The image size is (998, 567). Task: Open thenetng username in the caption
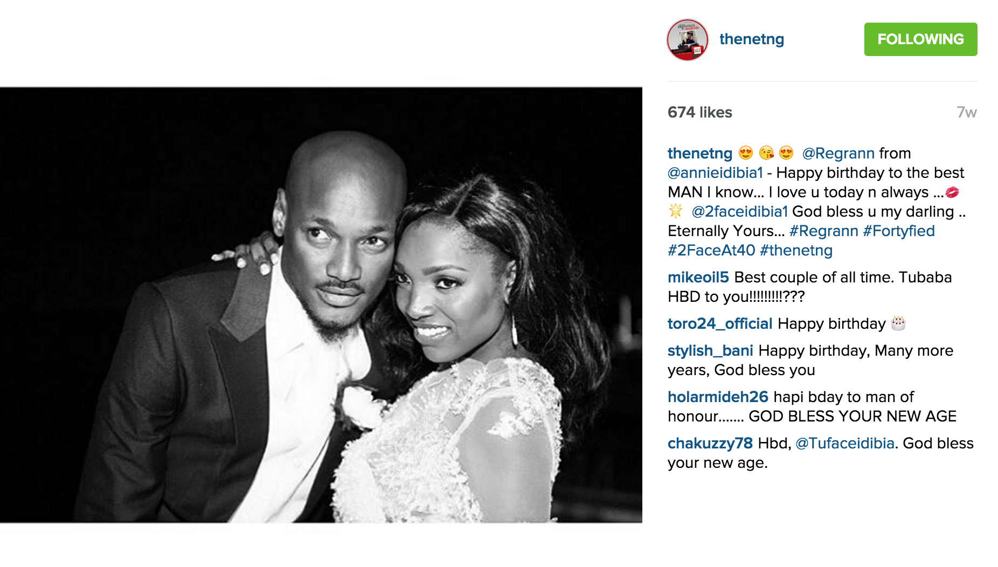pos(700,153)
